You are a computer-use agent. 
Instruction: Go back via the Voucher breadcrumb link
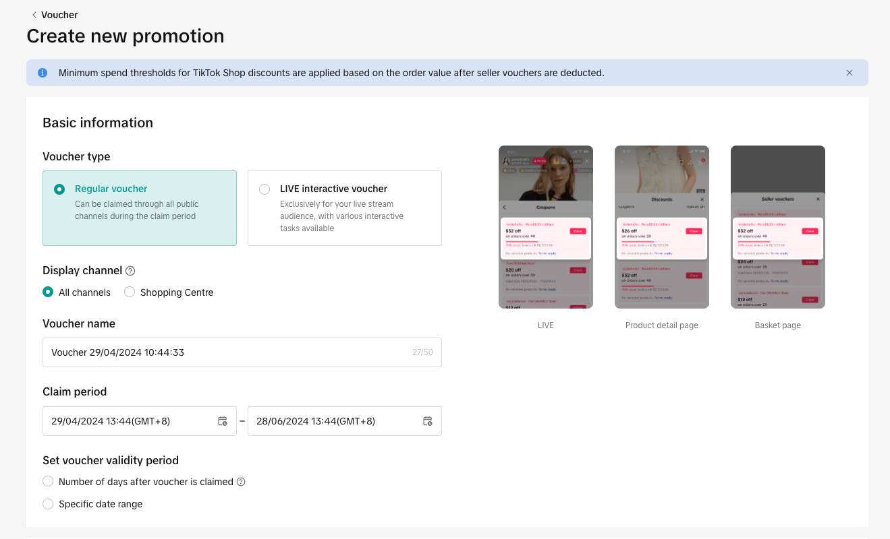point(59,15)
